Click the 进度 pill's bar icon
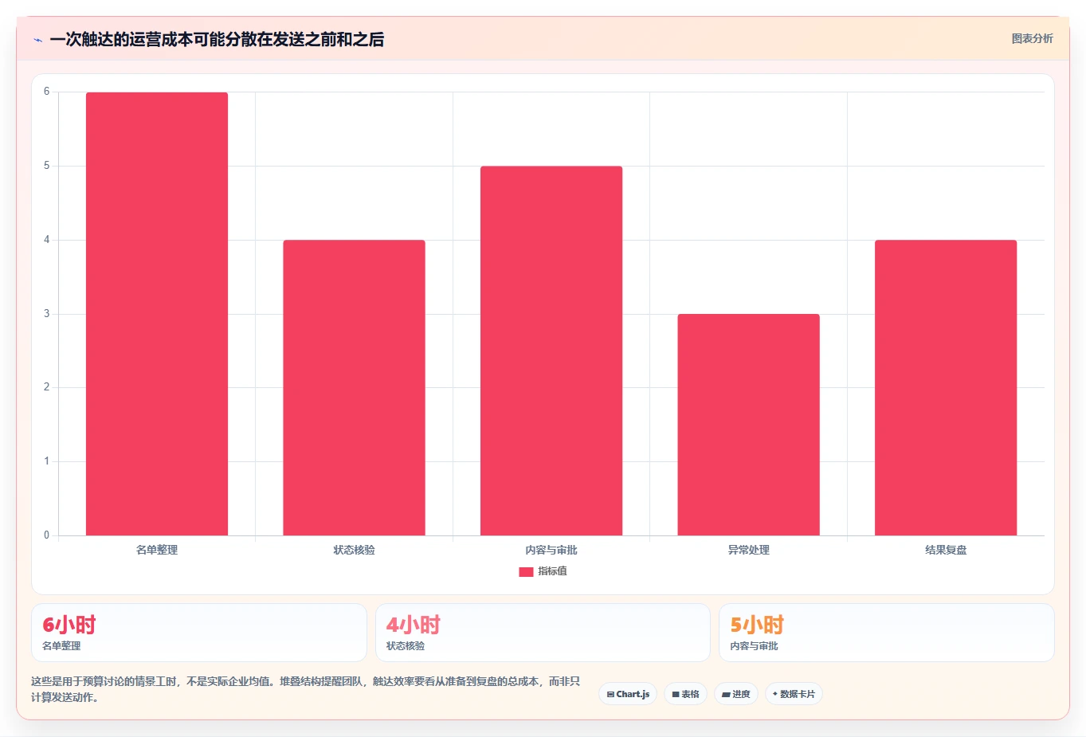This screenshot has width=1086, height=737. [726, 694]
